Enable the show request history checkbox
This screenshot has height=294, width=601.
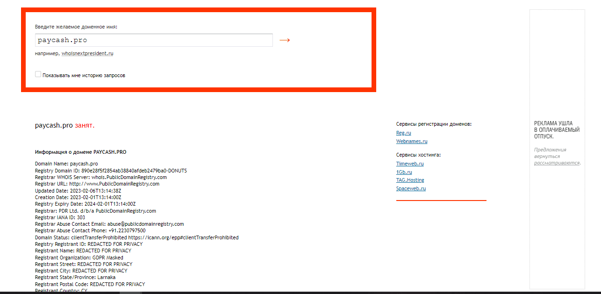(38, 74)
